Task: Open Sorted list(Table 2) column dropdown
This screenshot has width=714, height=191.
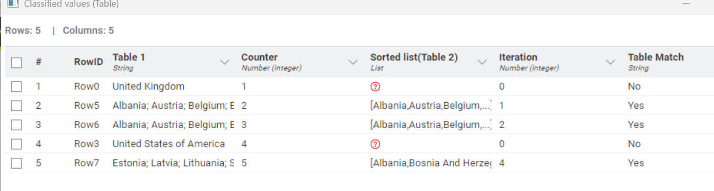Action: (x=482, y=62)
